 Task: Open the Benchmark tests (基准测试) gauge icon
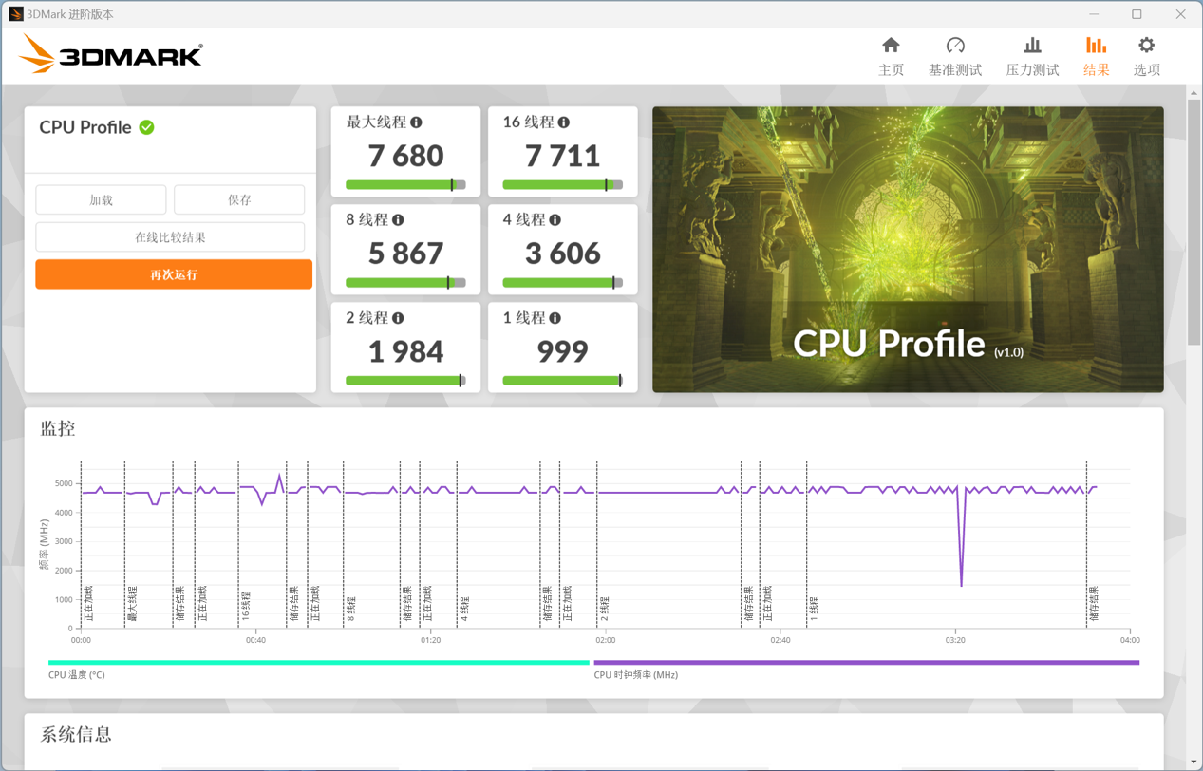coord(955,46)
